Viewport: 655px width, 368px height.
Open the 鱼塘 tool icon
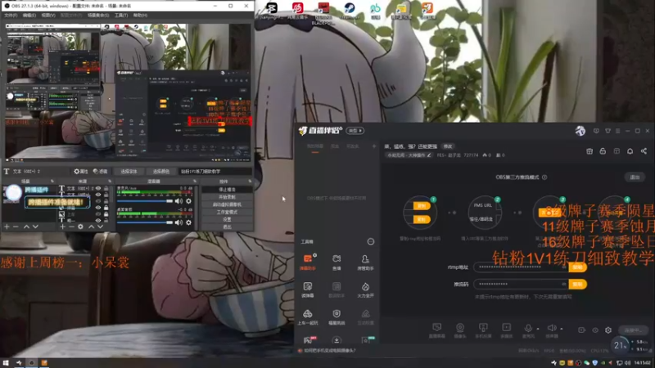[337, 262]
